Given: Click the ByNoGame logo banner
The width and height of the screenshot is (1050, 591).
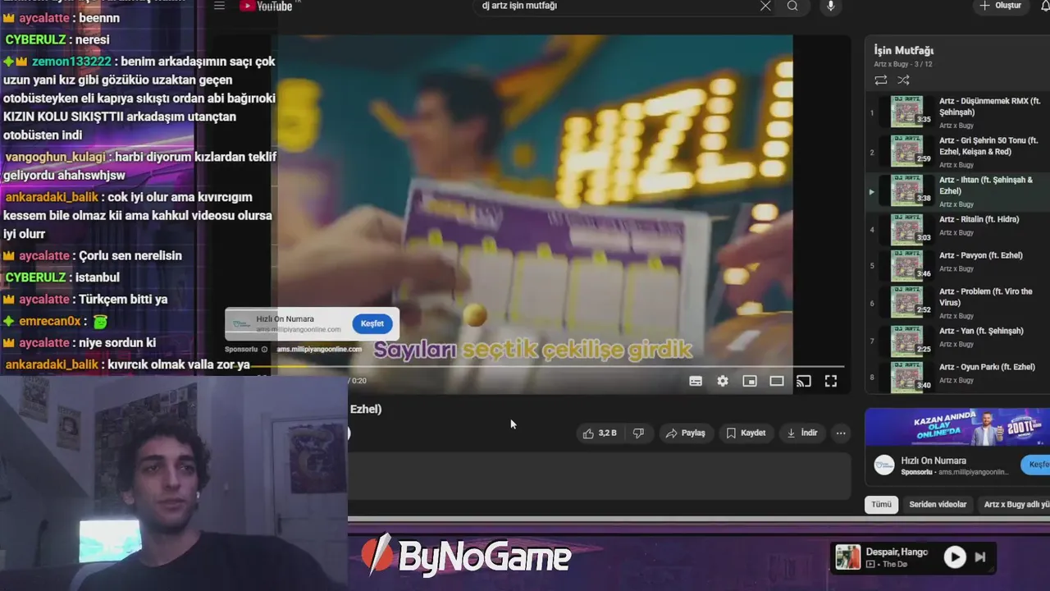Looking at the screenshot, I should point(466,557).
